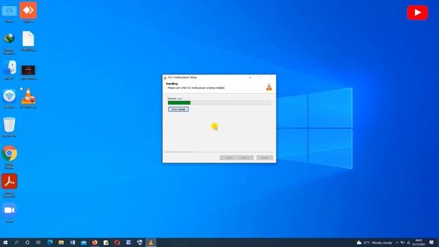Click the VLC setup taskbar button
This screenshot has width=439, height=247.
coord(151,242)
